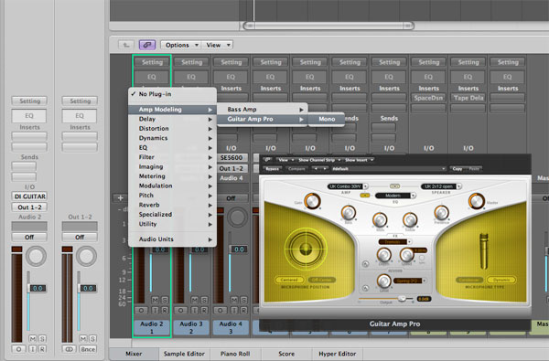
Task: Mute the Audio 3 channel strip
Action: click(x=195, y=300)
